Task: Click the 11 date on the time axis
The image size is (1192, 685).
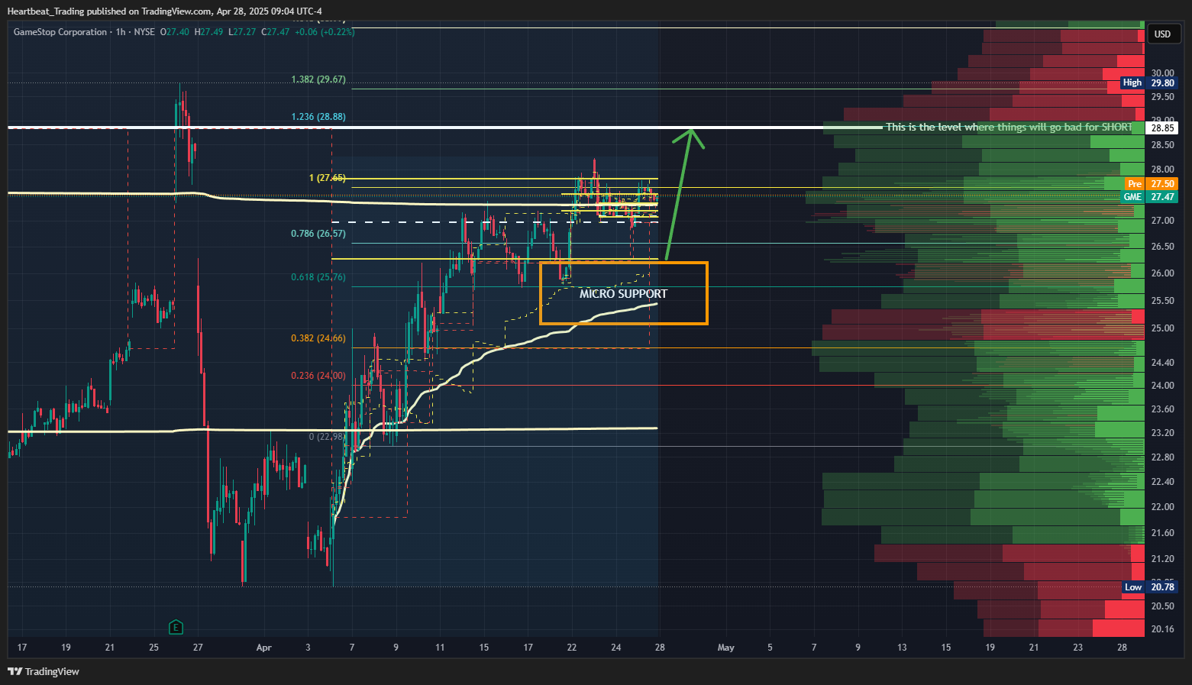Action: pos(440,648)
